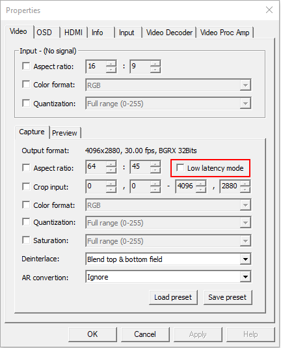This screenshot has width=281, height=348.
Task: Confirm with the OK button
Action: tap(92, 334)
